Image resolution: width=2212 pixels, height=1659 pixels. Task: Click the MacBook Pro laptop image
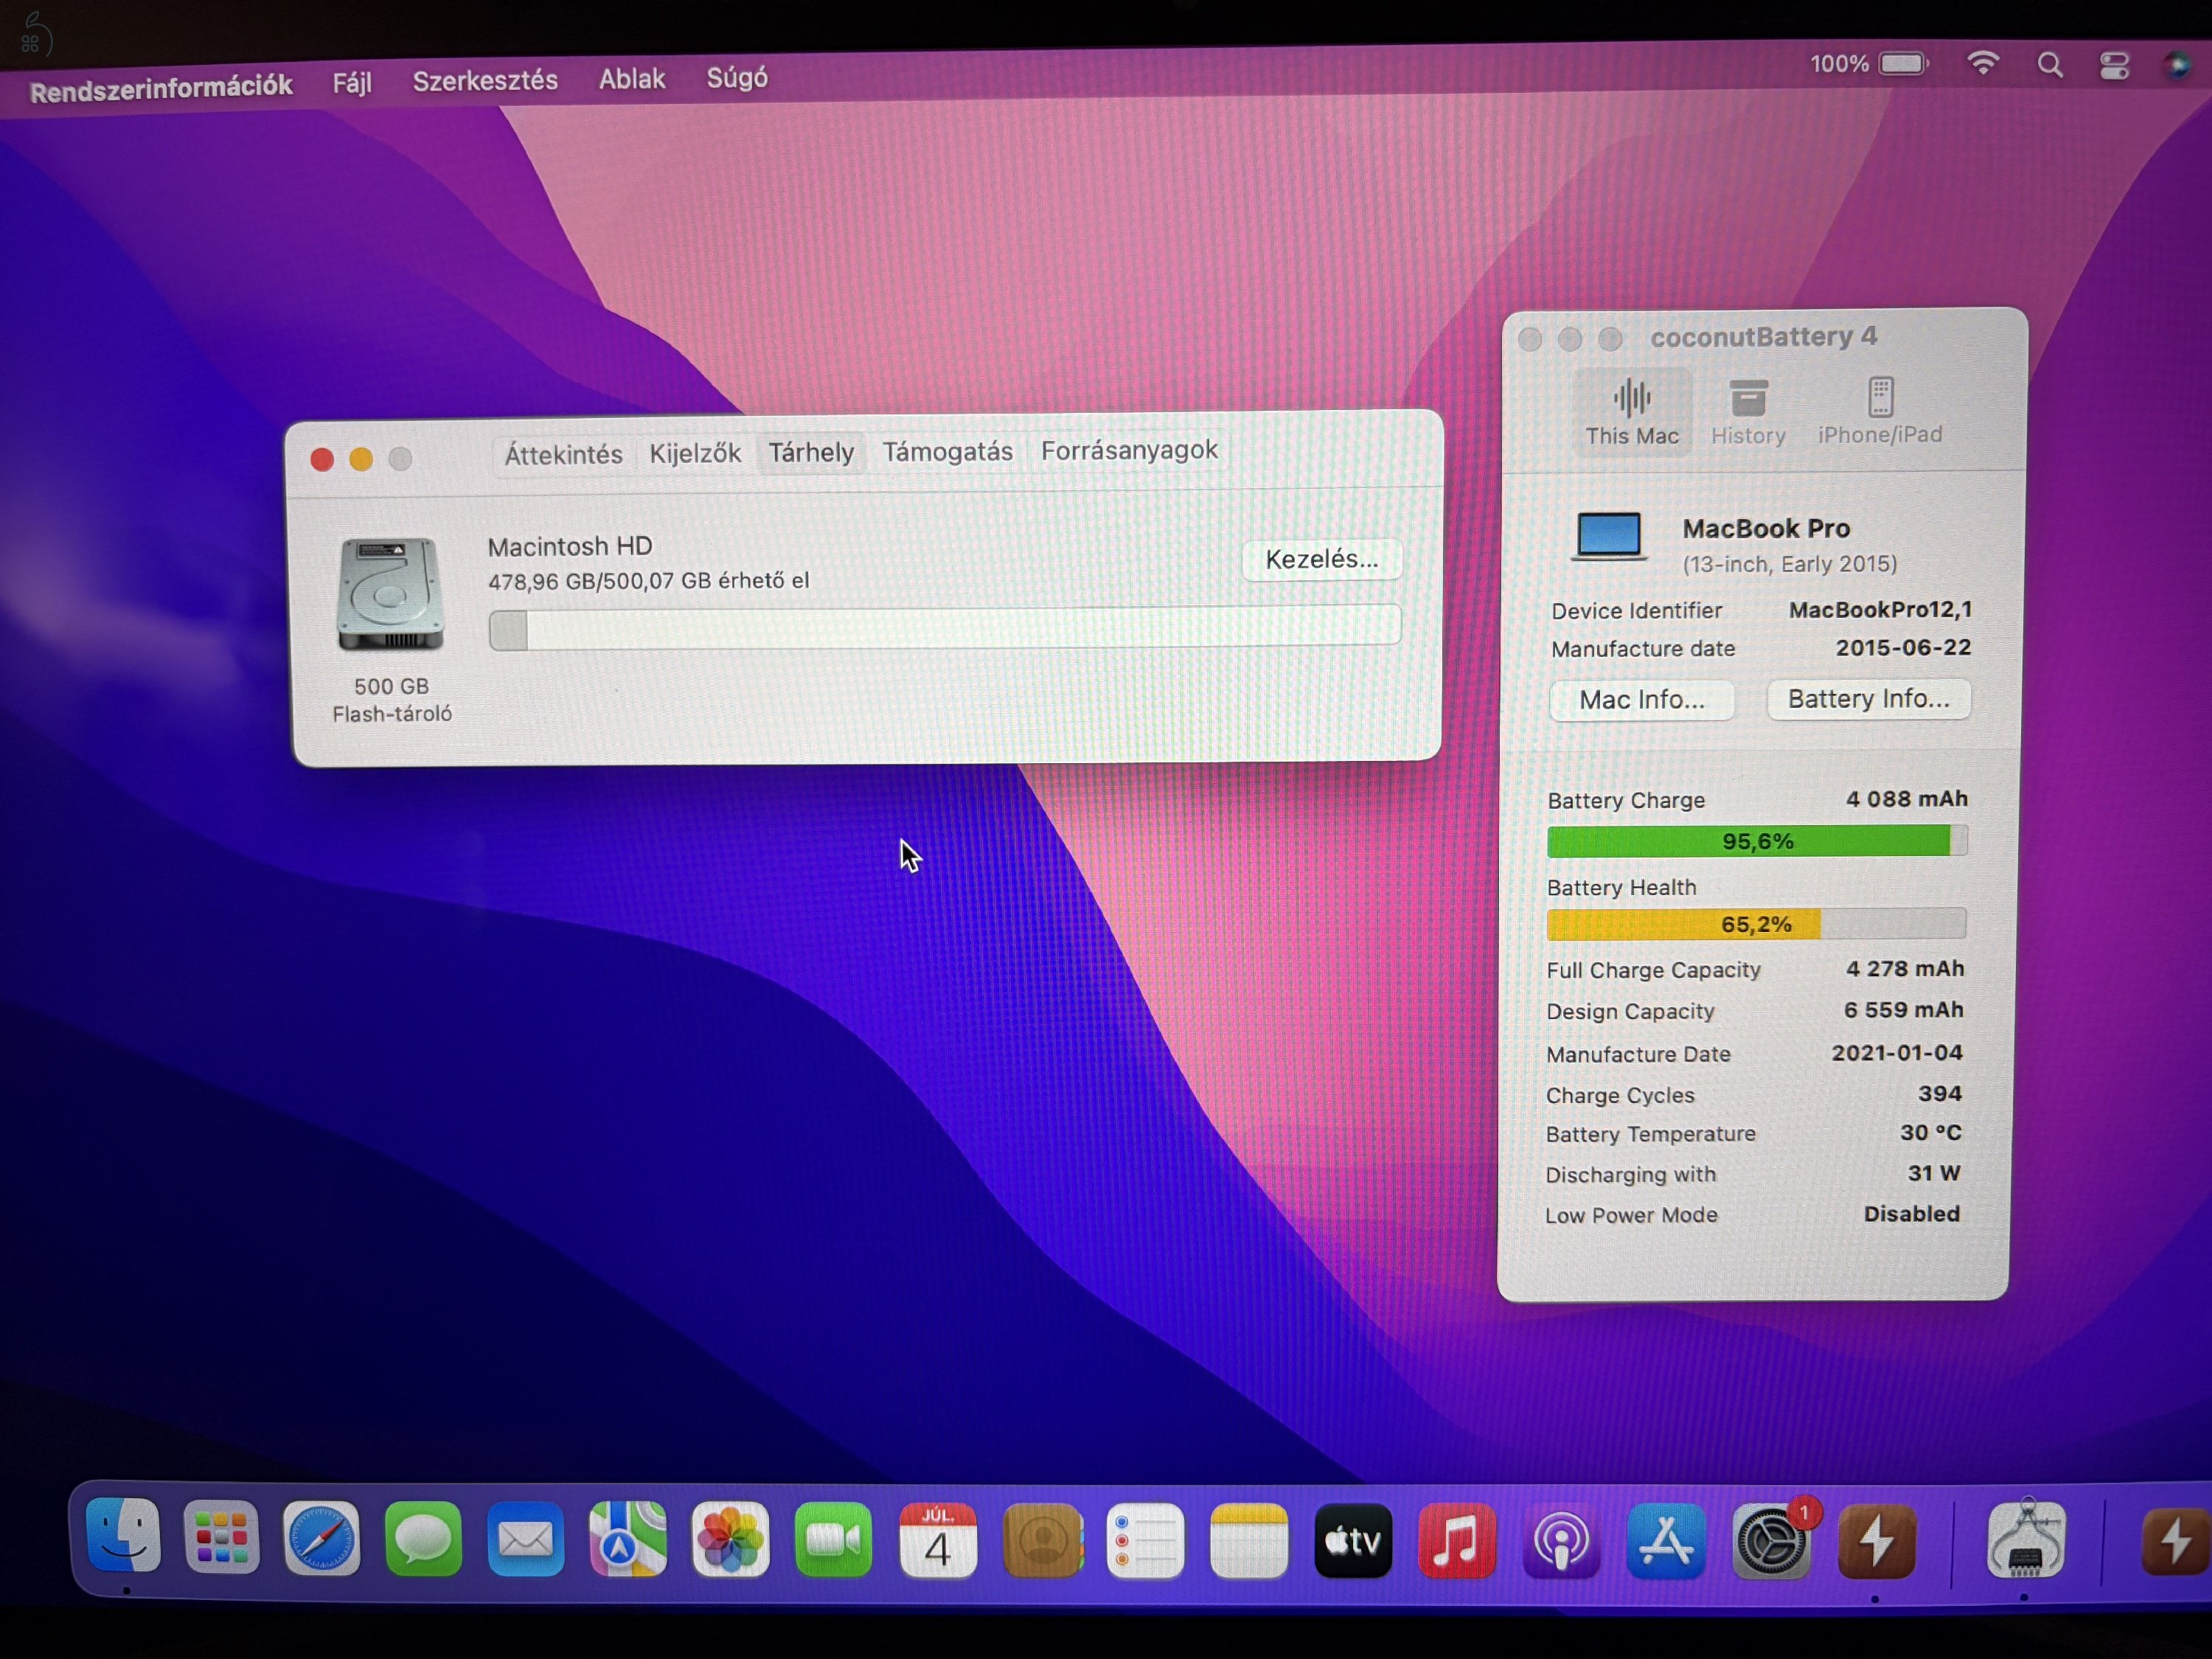click(x=1609, y=537)
